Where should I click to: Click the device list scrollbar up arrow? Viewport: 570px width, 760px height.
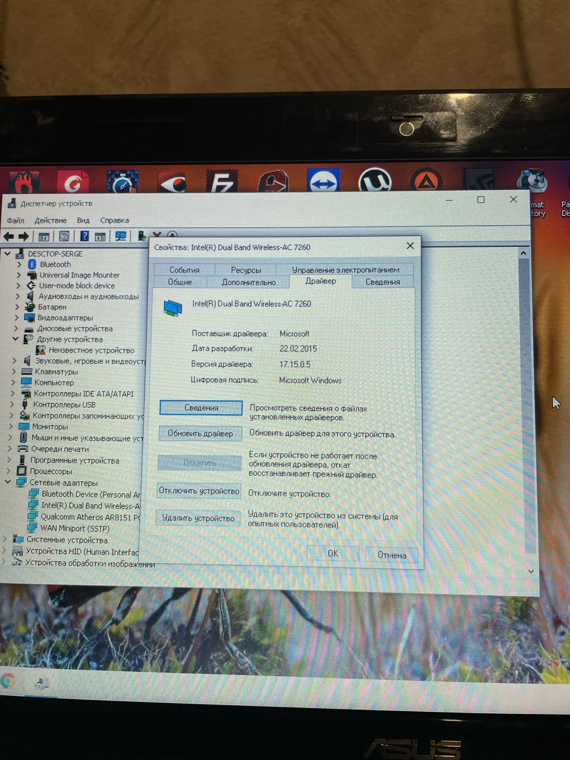(524, 253)
